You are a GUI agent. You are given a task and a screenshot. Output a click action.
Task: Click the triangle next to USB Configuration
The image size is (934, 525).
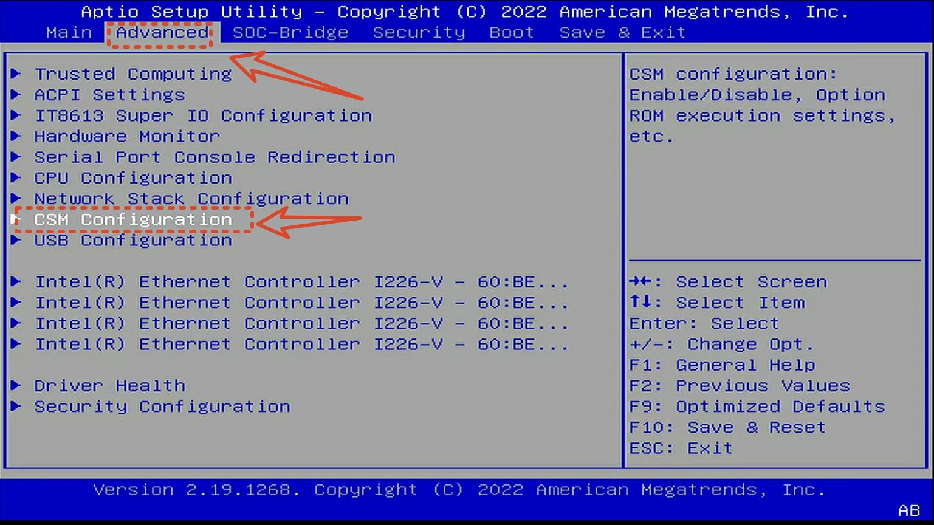coord(16,240)
